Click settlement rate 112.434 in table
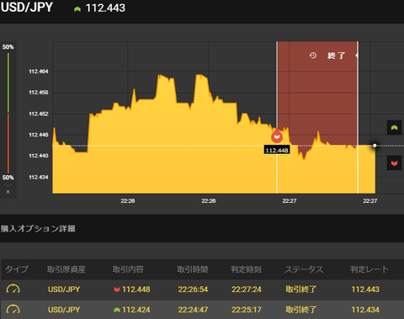The height and width of the screenshot is (319, 404). point(365,310)
